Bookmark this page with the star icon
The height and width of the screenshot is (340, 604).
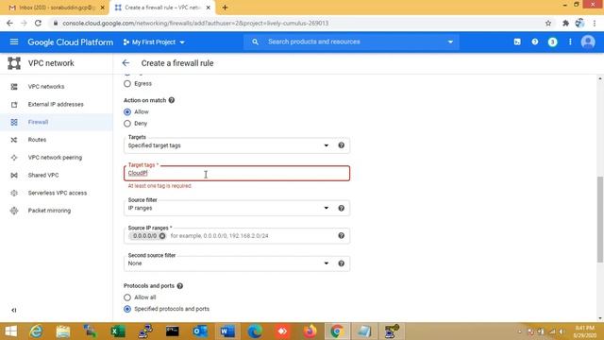548,23
